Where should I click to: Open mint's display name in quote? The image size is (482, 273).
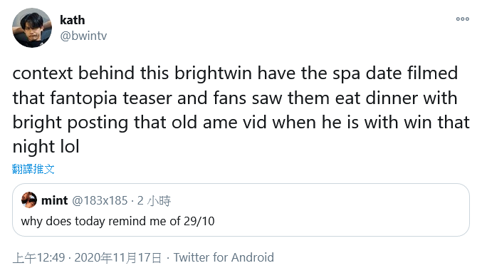(x=54, y=200)
